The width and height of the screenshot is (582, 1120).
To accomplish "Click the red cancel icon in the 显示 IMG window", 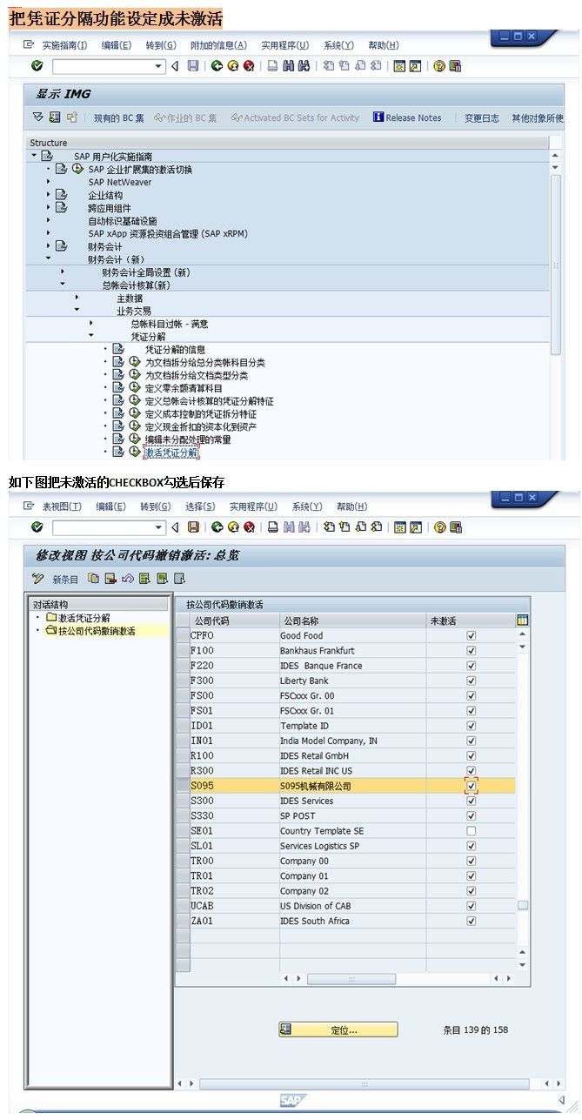I will click(249, 66).
